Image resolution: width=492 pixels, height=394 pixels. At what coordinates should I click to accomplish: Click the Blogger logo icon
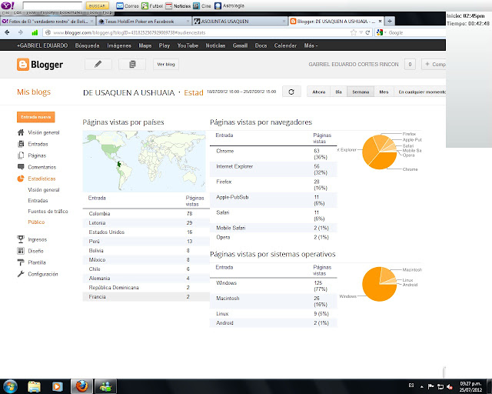point(23,65)
